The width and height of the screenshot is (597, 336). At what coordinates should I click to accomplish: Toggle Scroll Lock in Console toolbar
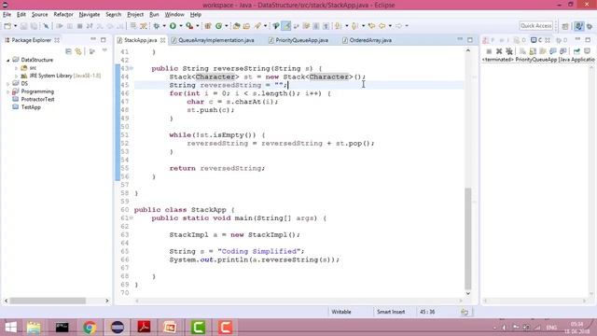[533, 51]
